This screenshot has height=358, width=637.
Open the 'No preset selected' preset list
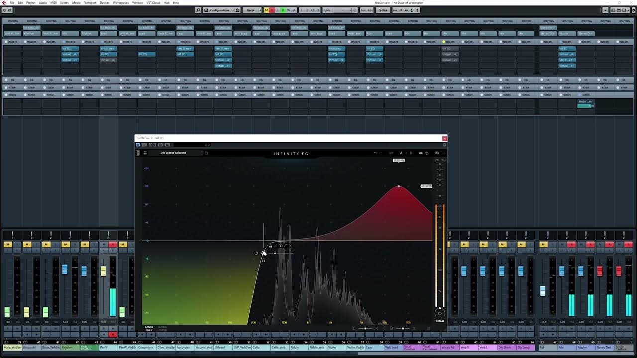(x=173, y=153)
